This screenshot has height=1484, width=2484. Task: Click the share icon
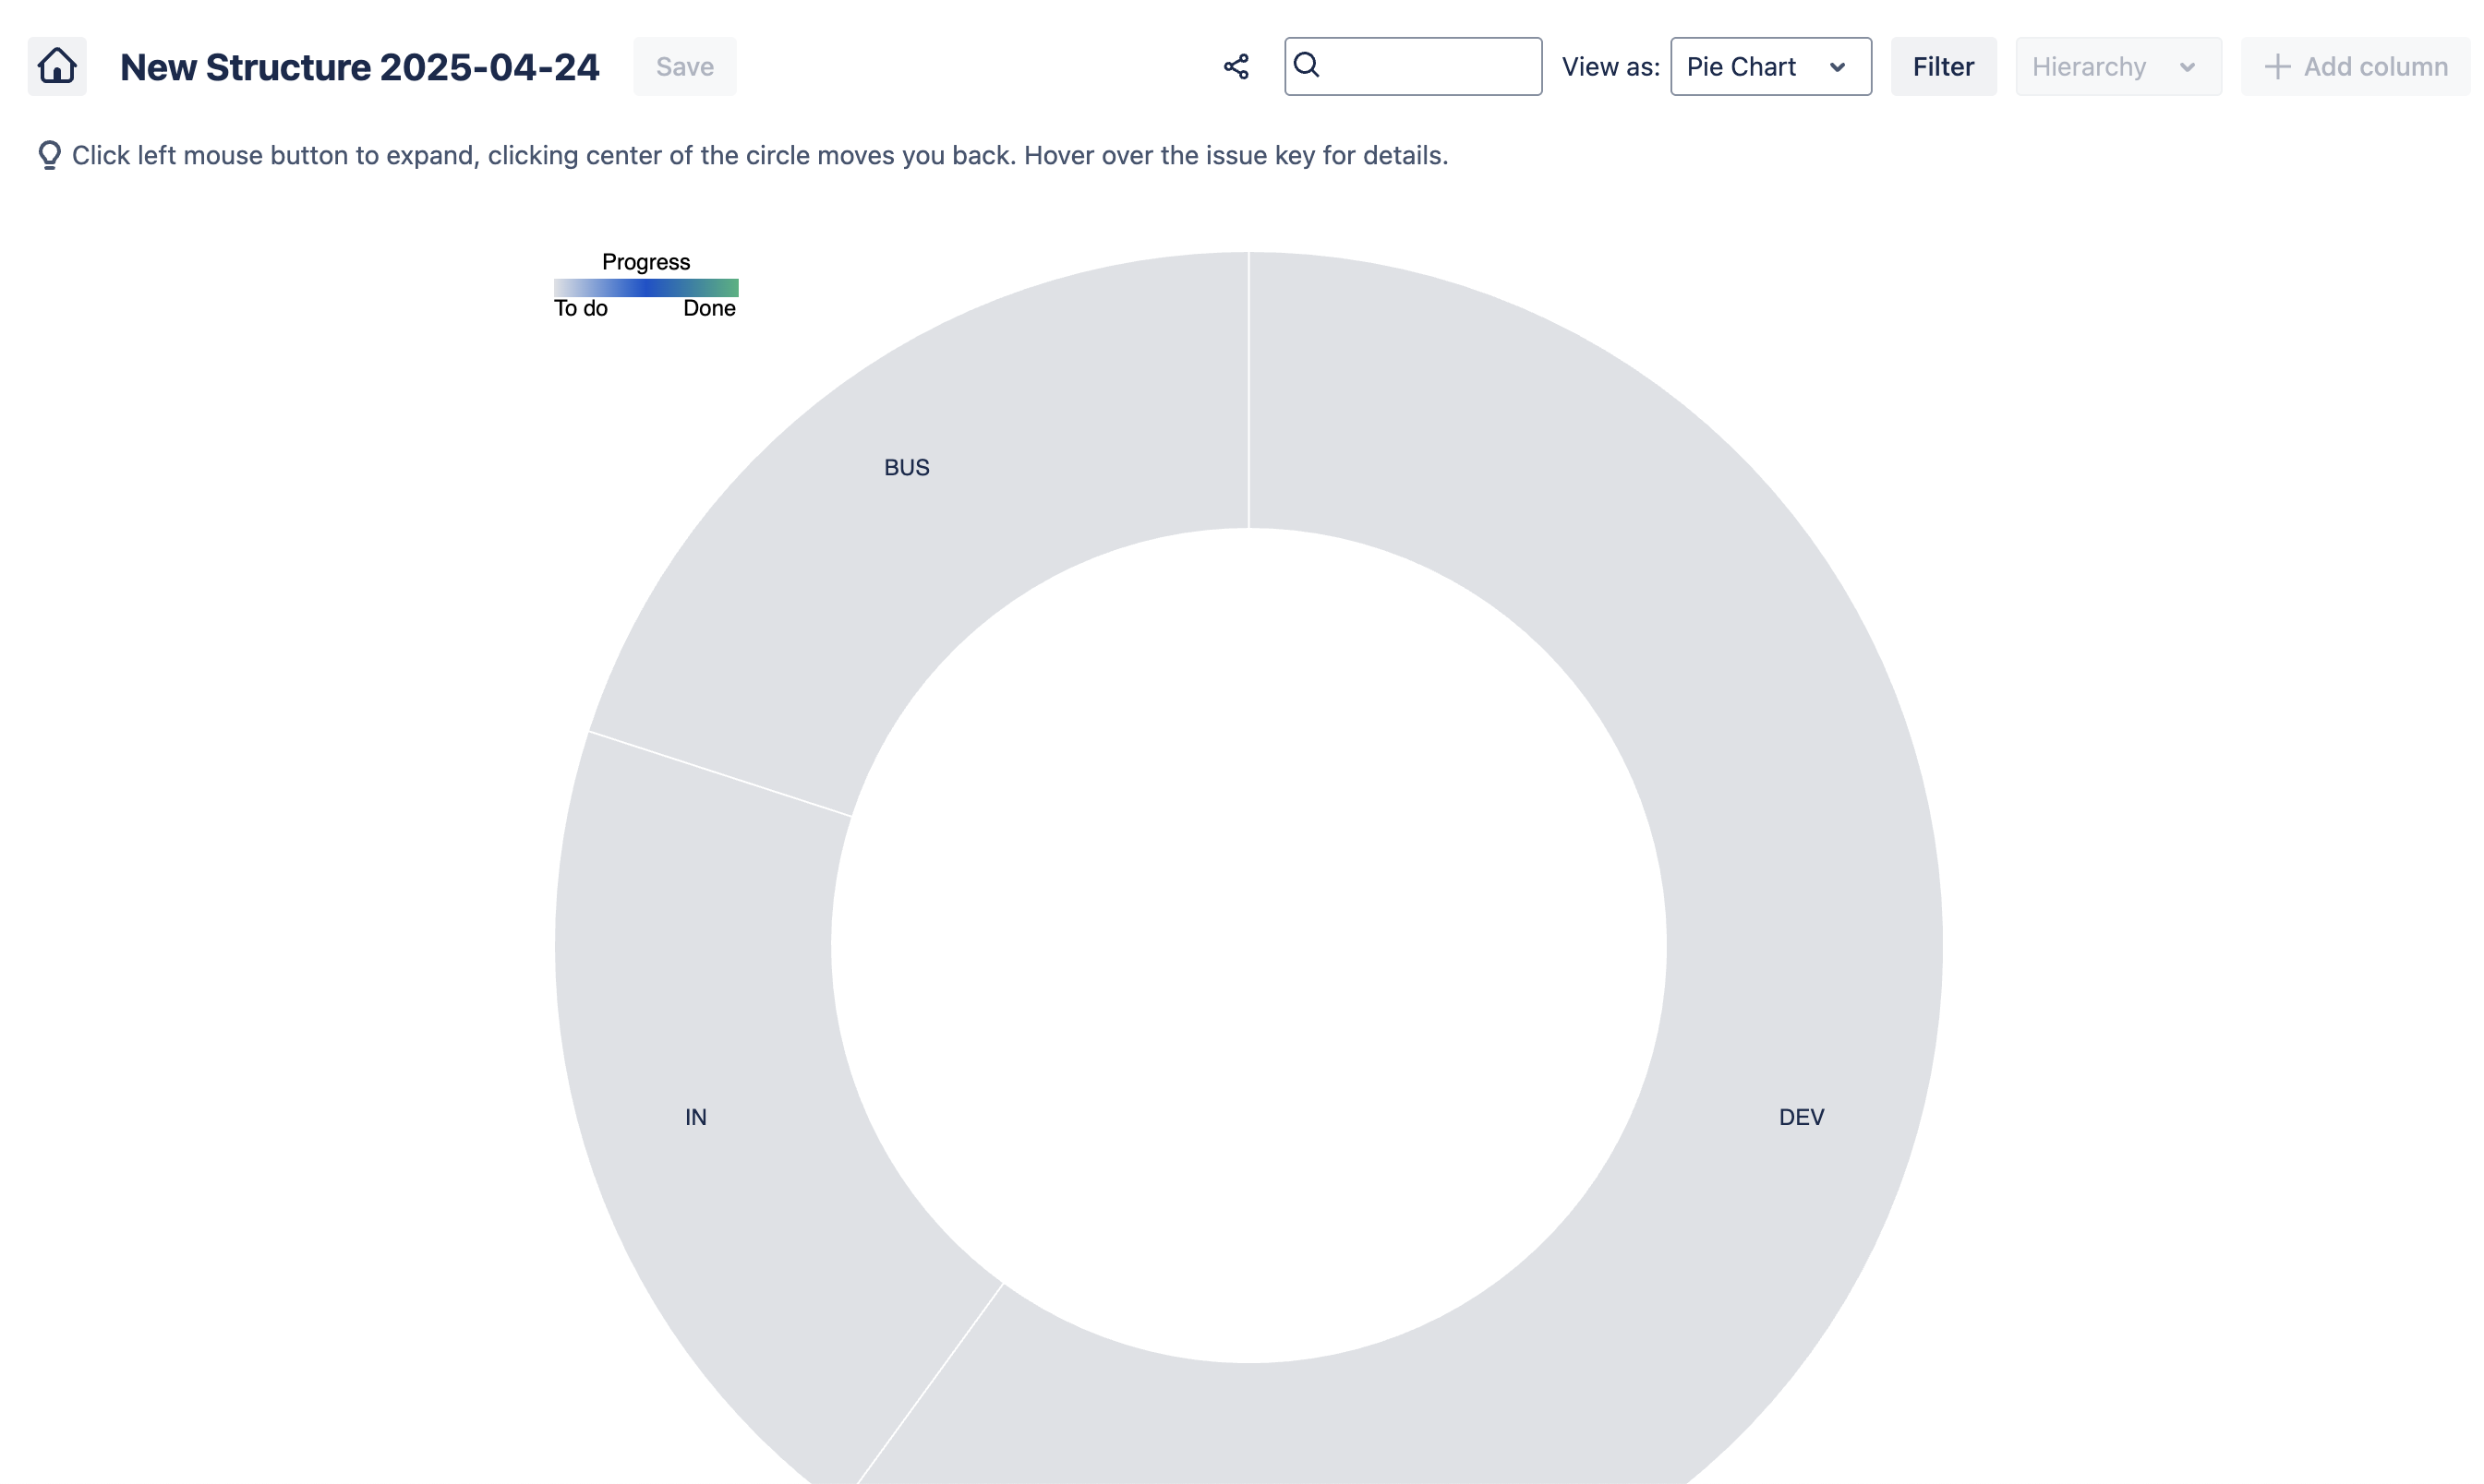coord(1236,67)
